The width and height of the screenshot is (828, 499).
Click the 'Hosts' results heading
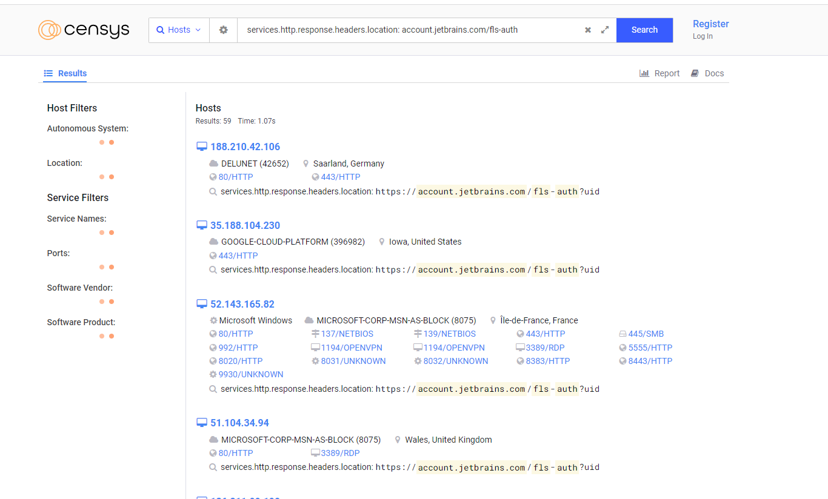(x=209, y=108)
